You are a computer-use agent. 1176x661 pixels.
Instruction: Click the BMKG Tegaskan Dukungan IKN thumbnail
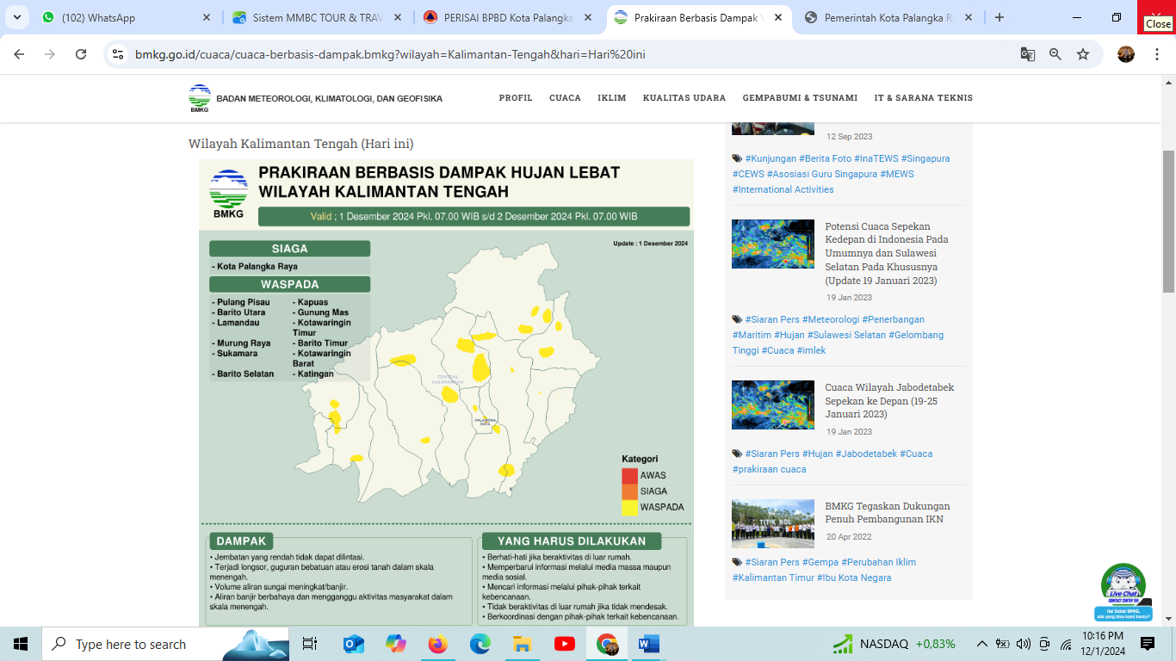[x=773, y=523]
